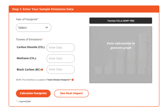The image size is (168, 112).
Task: Click the Methane (CH4) label
Action: [26, 58]
